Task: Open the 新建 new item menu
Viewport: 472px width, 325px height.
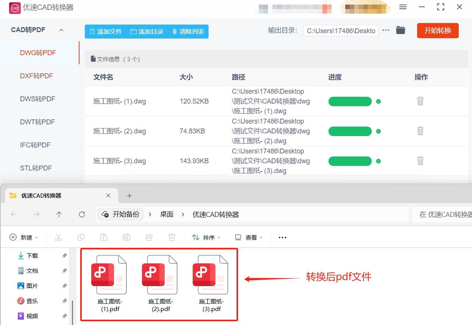Action: tap(24, 237)
